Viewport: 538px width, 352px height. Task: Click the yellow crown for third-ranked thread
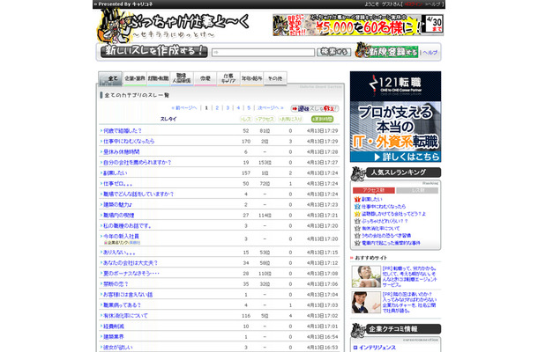(357, 214)
